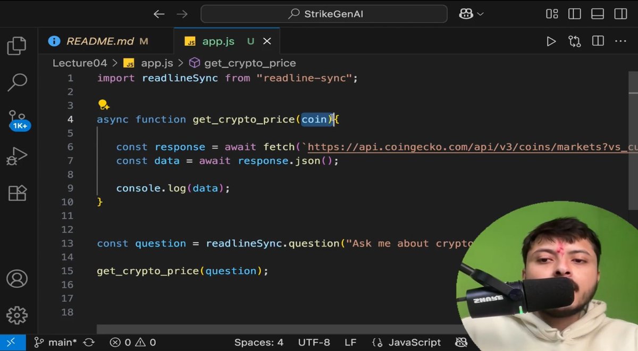Image resolution: width=638 pixels, height=351 pixels.
Task: Go forward with the right arrow
Action: point(182,14)
